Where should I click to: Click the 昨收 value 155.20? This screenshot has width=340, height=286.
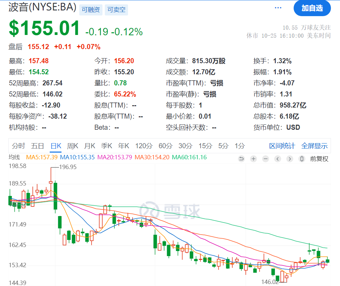pyautogui.click(x=124, y=72)
